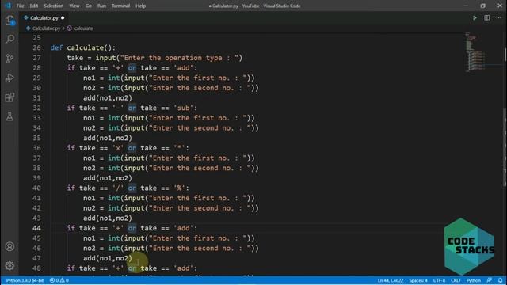Open the Selection menu
Screen dimensions: 507x285
(x=53, y=6)
